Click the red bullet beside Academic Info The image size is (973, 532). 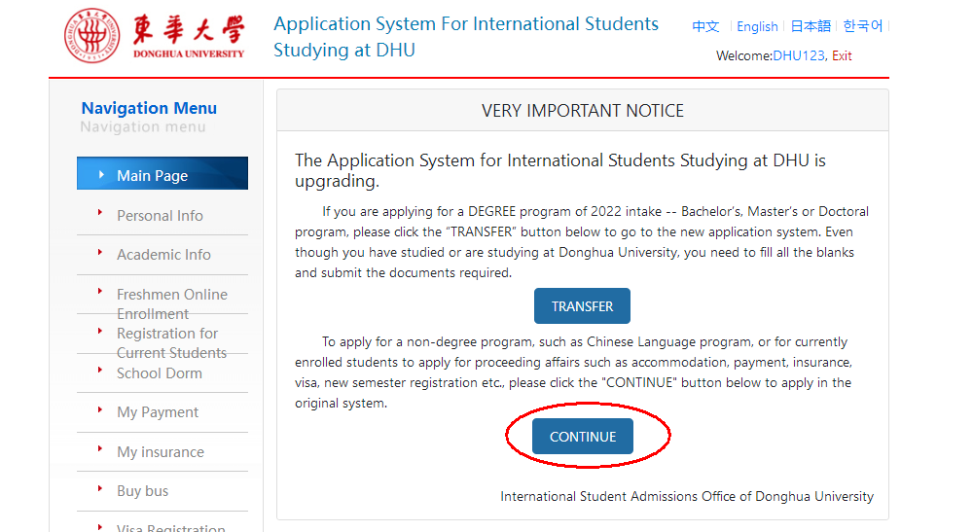coord(100,252)
